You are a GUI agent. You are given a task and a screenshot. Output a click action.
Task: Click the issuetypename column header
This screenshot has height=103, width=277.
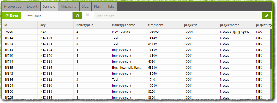pyautogui.click(x=127, y=25)
